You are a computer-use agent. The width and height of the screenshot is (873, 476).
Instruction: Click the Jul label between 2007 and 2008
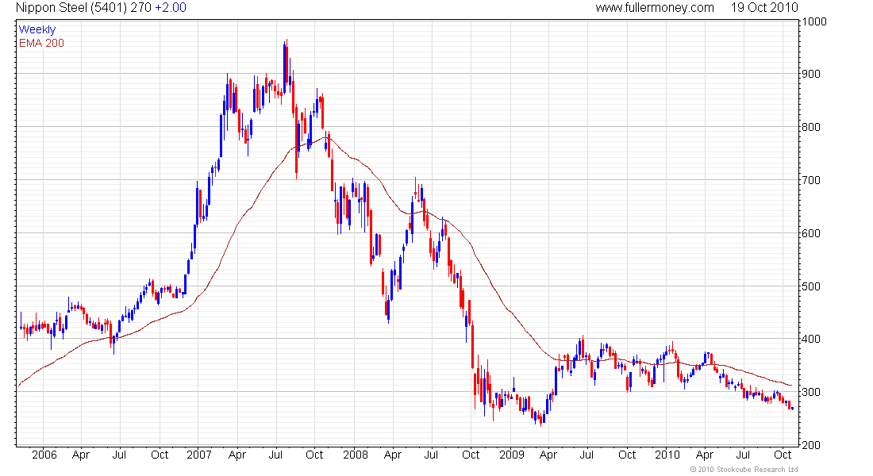point(275,455)
